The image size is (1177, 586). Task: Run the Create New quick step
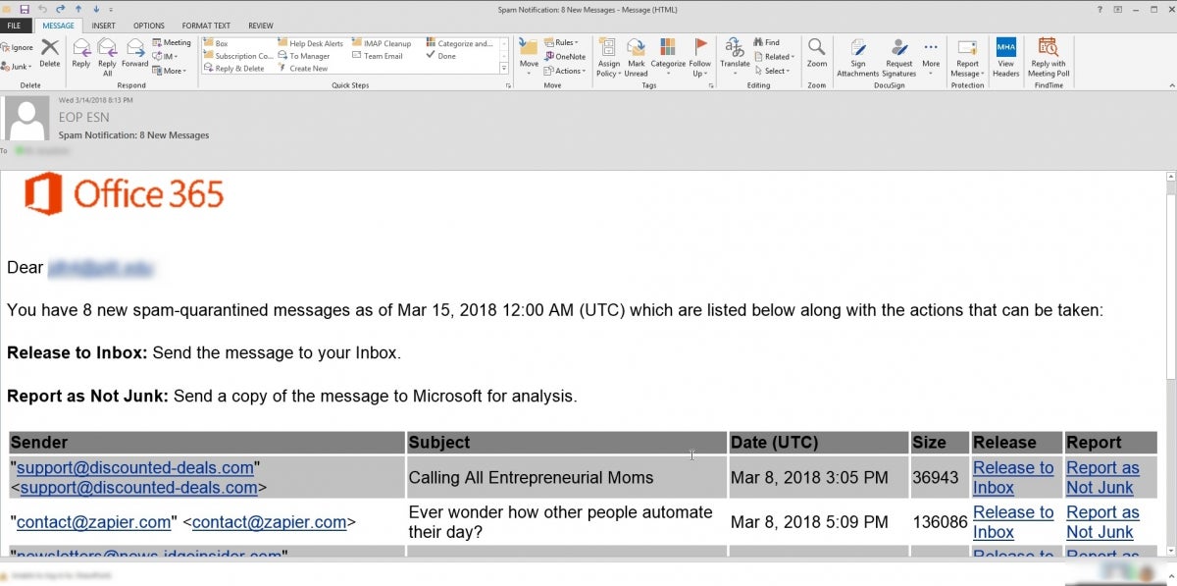pos(302,69)
